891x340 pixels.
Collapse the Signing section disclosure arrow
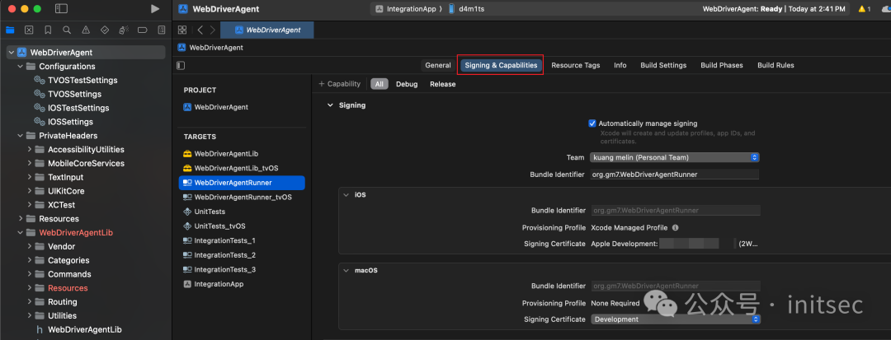click(330, 105)
